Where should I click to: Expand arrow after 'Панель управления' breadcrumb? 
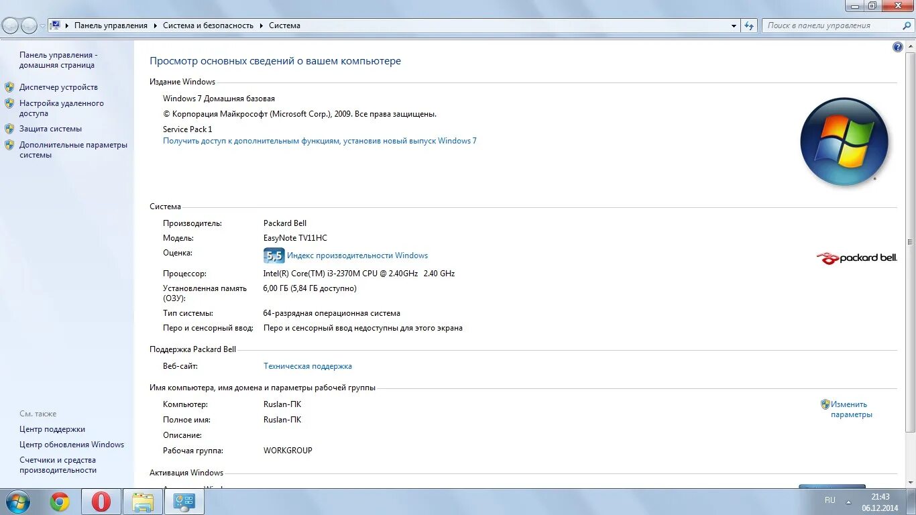click(x=156, y=25)
